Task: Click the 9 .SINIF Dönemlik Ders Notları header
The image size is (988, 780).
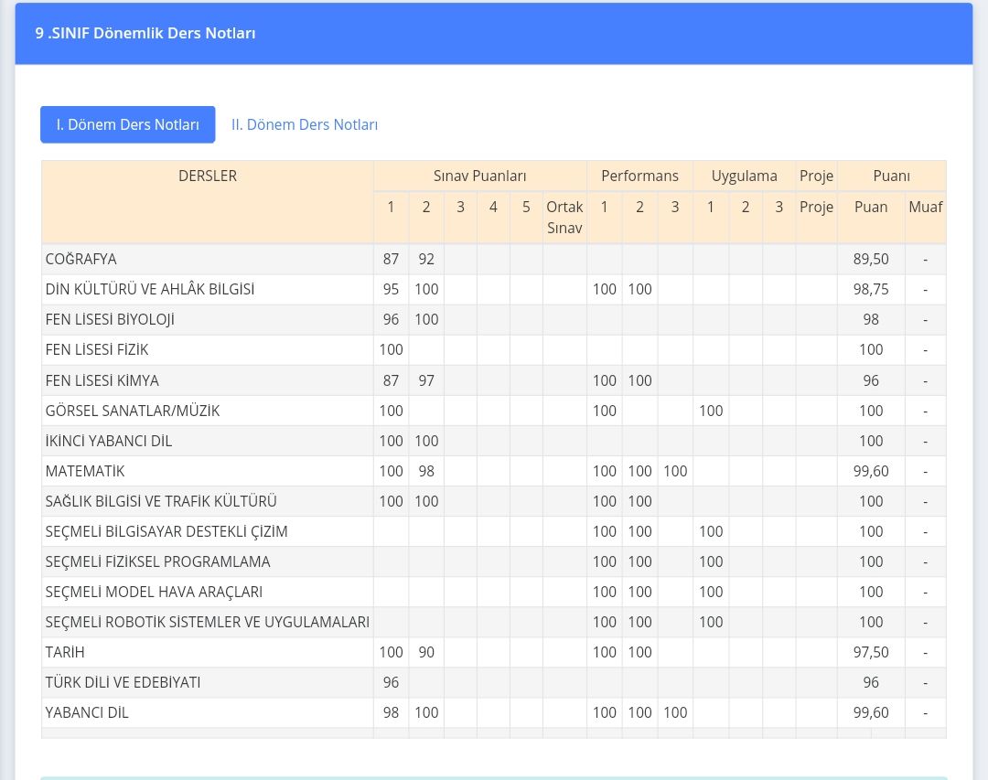Action: pos(145,34)
